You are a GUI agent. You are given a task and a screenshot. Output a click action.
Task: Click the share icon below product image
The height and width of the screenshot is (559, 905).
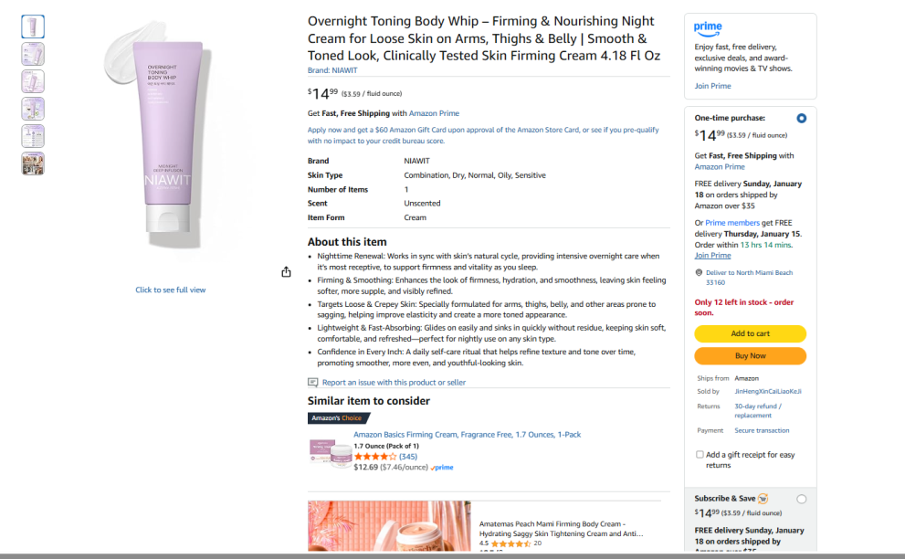[x=287, y=271]
